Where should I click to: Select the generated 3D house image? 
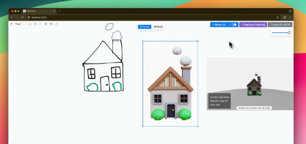170,84
